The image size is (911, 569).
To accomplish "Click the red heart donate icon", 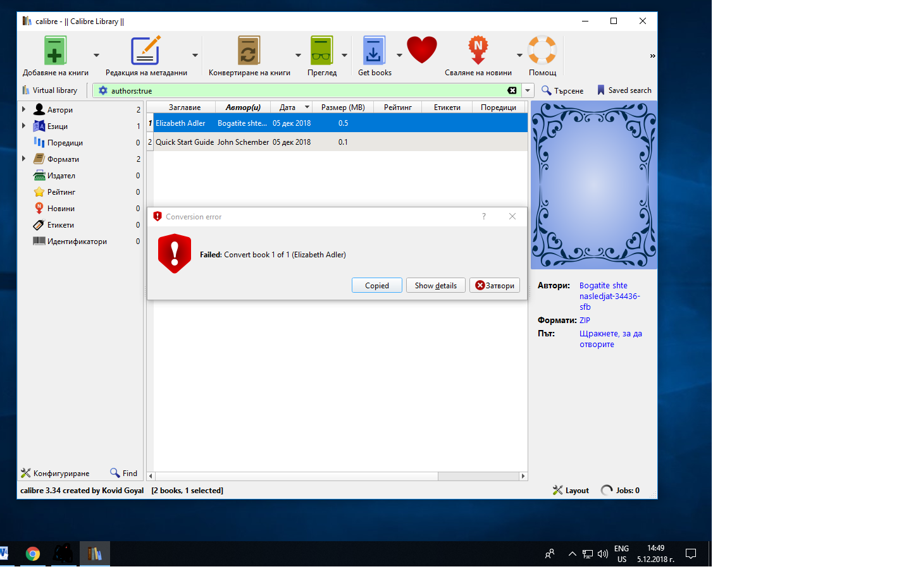I will (422, 50).
